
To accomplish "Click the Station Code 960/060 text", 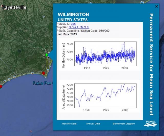I will point(83,31).
